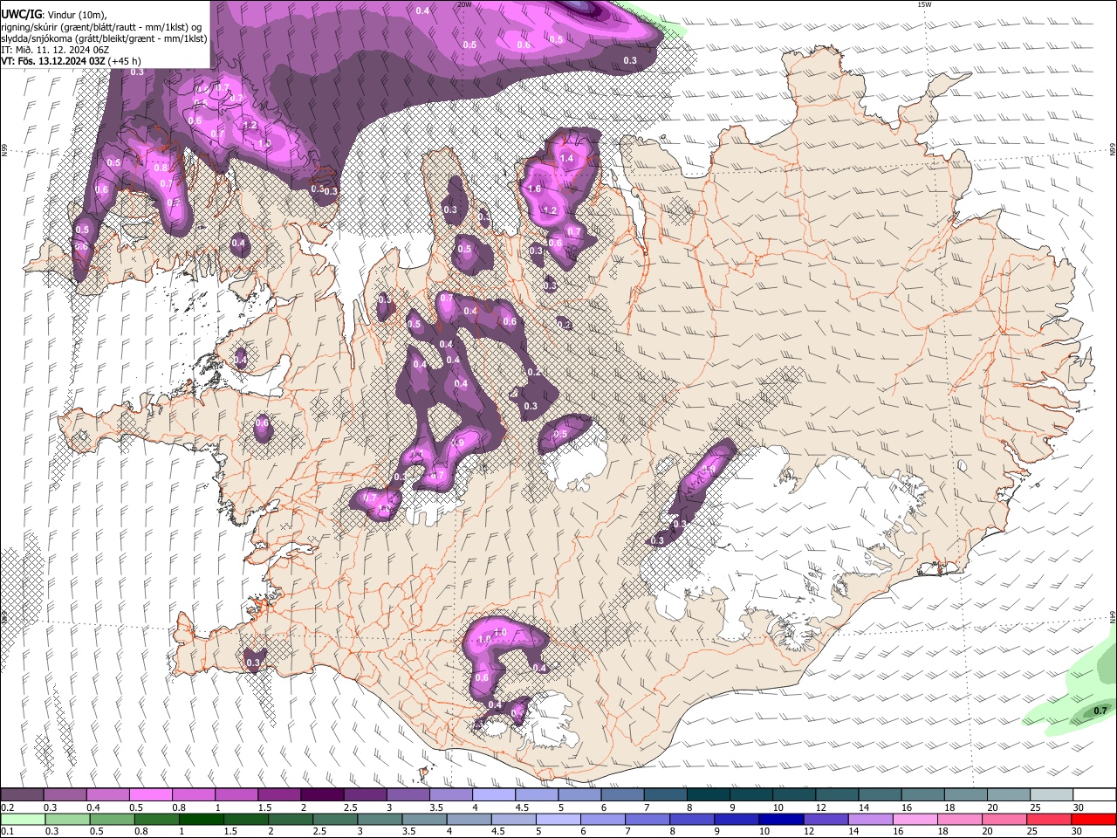Click the UWC/IG title text
This screenshot has width=1117, height=838.
pos(20,14)
